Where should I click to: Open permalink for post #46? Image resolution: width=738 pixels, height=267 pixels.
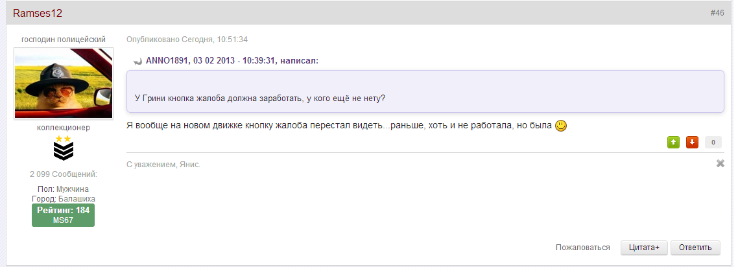[x=717, y=13]
